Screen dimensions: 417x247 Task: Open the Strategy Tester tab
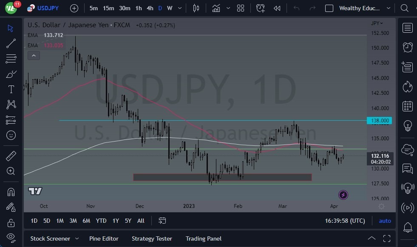tap(152, 238)
